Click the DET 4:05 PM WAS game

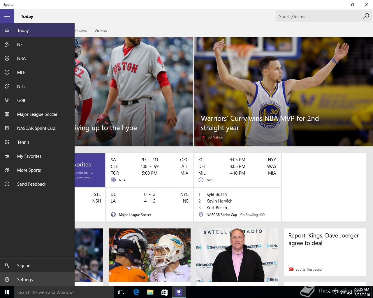(237, 166)
